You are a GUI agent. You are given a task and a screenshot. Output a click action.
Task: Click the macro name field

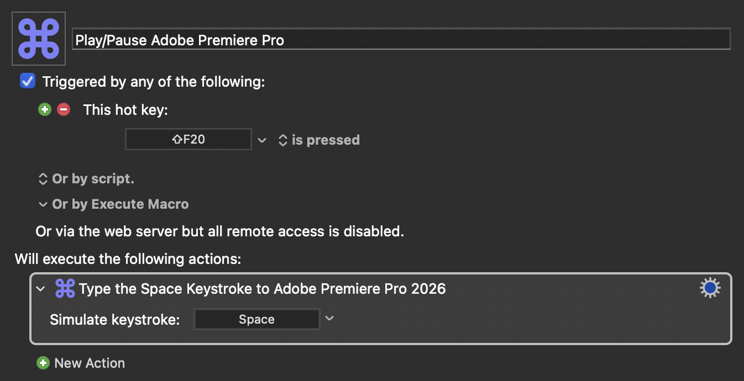(x=401, y=40)
